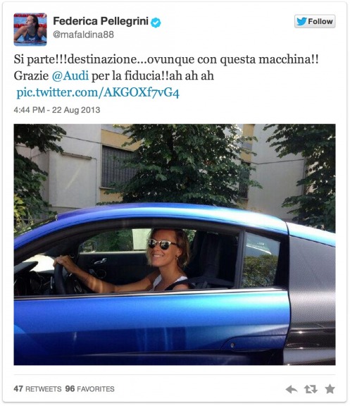350x406 pixels.
Task: Click the Twitter bird icon in Follow
Action: click(301, 21)
